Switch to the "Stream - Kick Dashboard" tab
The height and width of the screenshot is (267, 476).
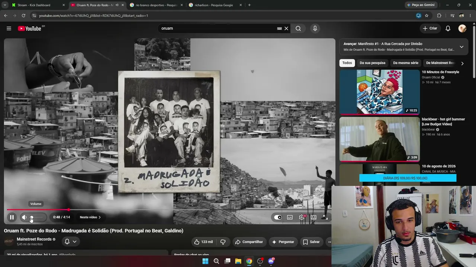click(37, 5)
